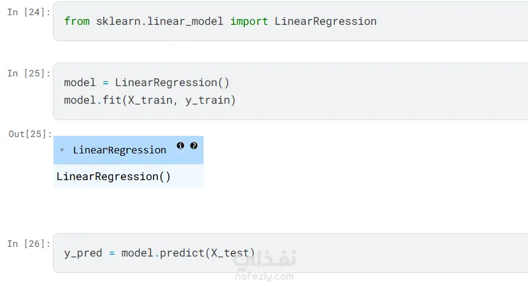Open the '?' documentation icon for LinearRegression
Image resolution: width=528 pixels, height=282 pixels.
[x=194, y=146]
